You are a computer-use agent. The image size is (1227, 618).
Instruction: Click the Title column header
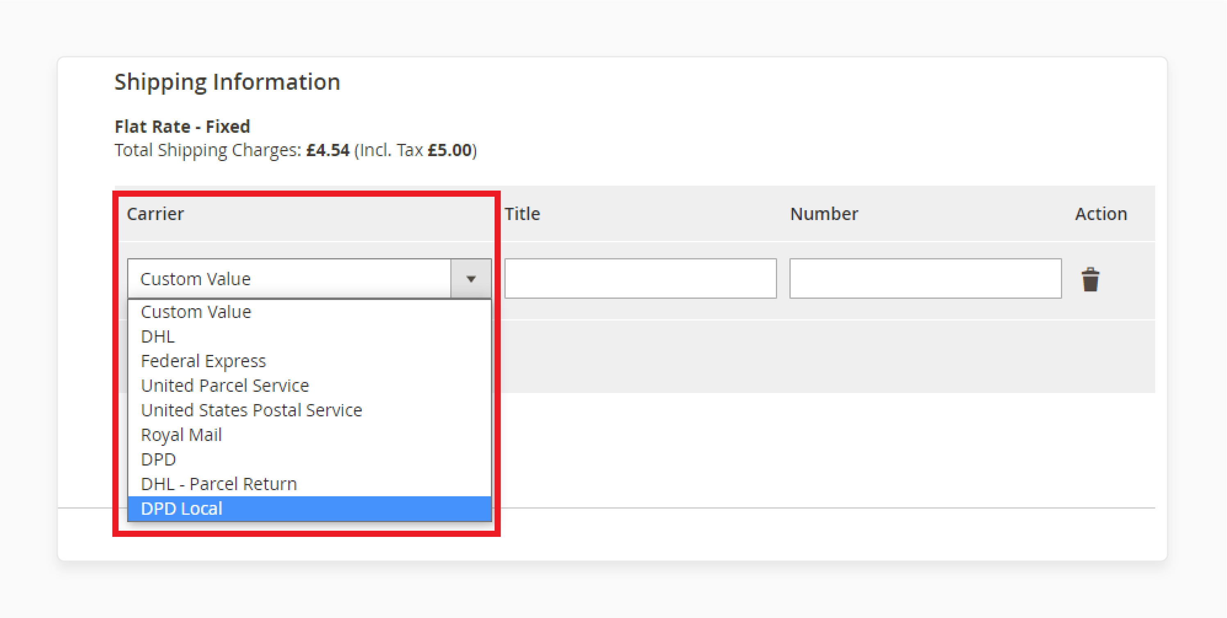tap(522, 214)
